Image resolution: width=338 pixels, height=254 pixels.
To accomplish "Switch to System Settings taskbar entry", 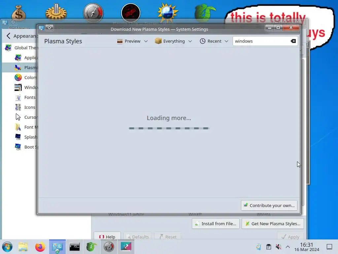I will point(57,247).
